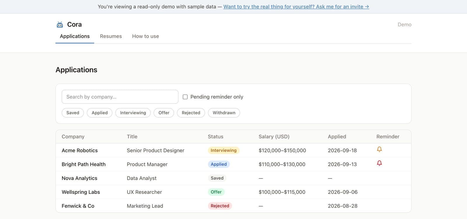Filter by Rejected status chip
The image size is (467, 219).
pos(191,113)
